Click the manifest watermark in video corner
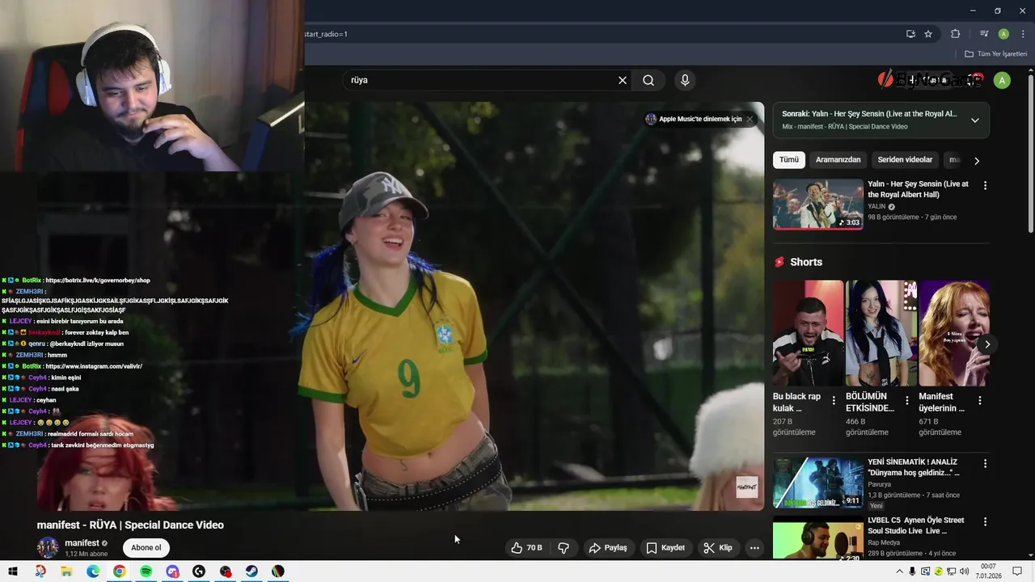 pyautogui.click(x=746, y=487)
